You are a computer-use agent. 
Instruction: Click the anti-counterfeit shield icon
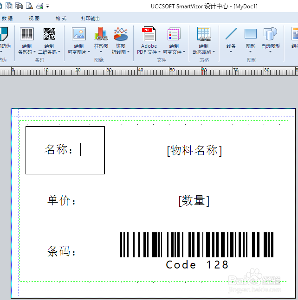click(4, 34)
